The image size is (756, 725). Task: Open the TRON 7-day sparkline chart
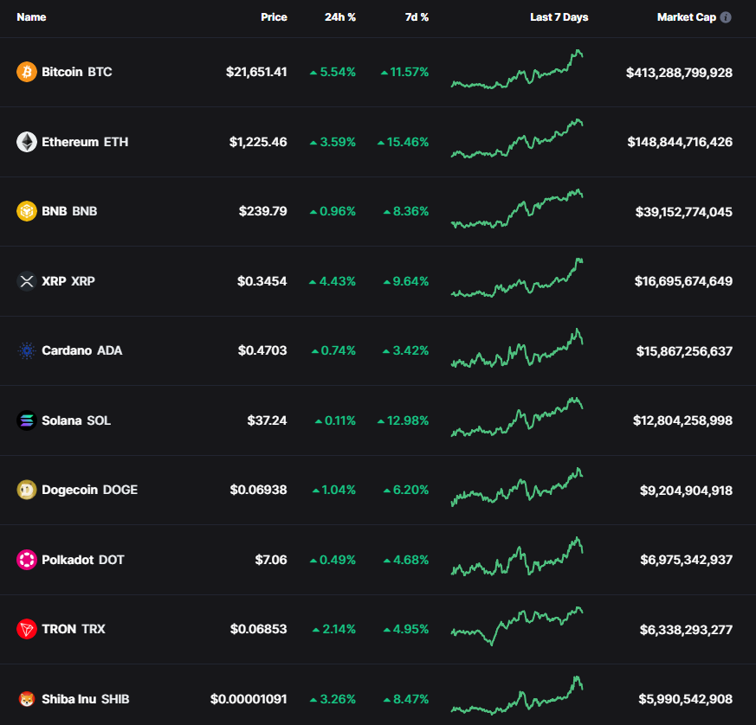[517, 626]
